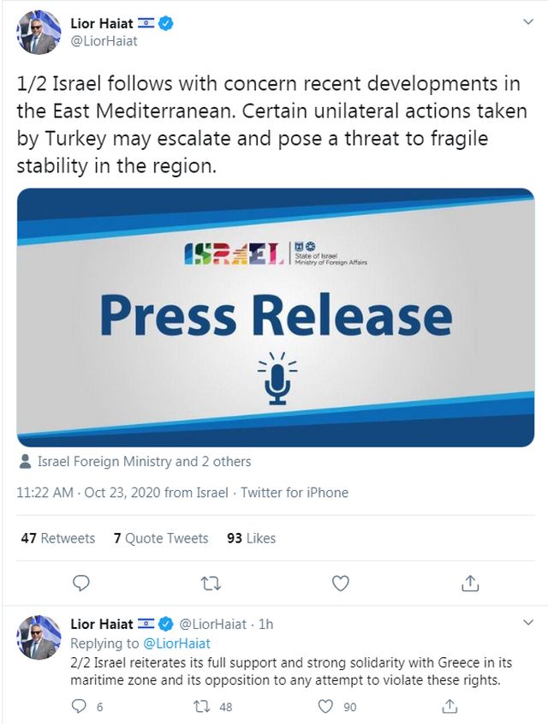Click the Press Release image
The width and height of the screenshot is (548, 724).
pyautogui.click(x=275, y=317)
